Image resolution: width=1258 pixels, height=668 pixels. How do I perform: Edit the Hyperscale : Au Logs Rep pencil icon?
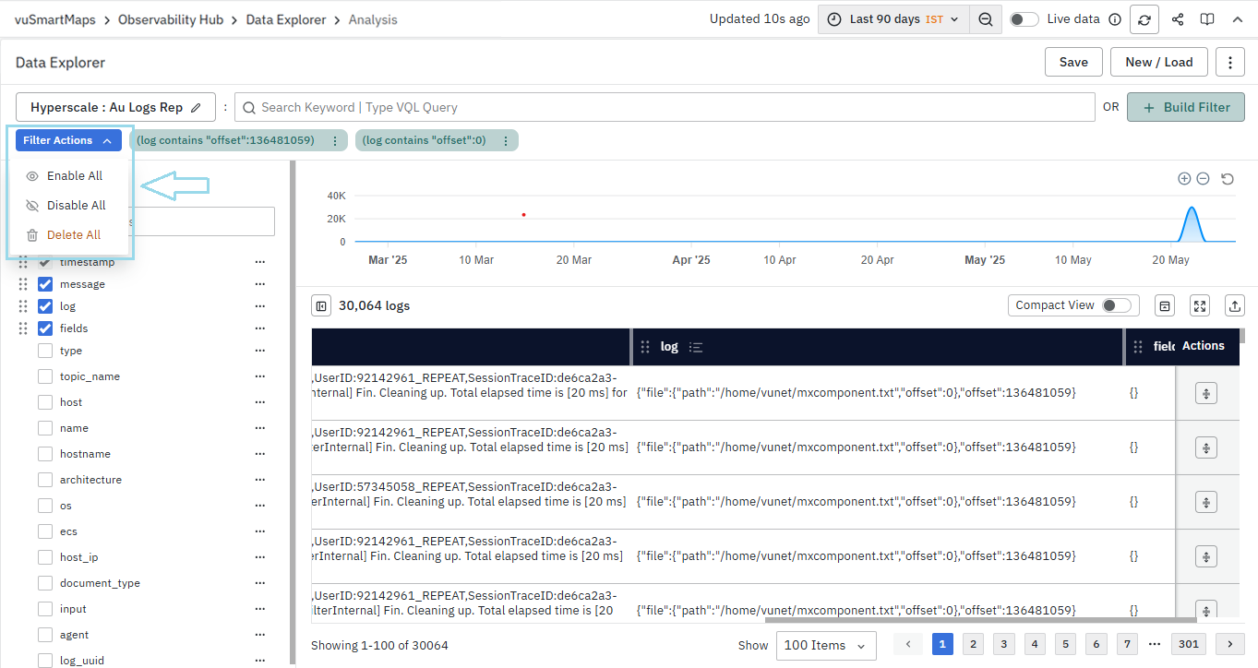(196, 108)
